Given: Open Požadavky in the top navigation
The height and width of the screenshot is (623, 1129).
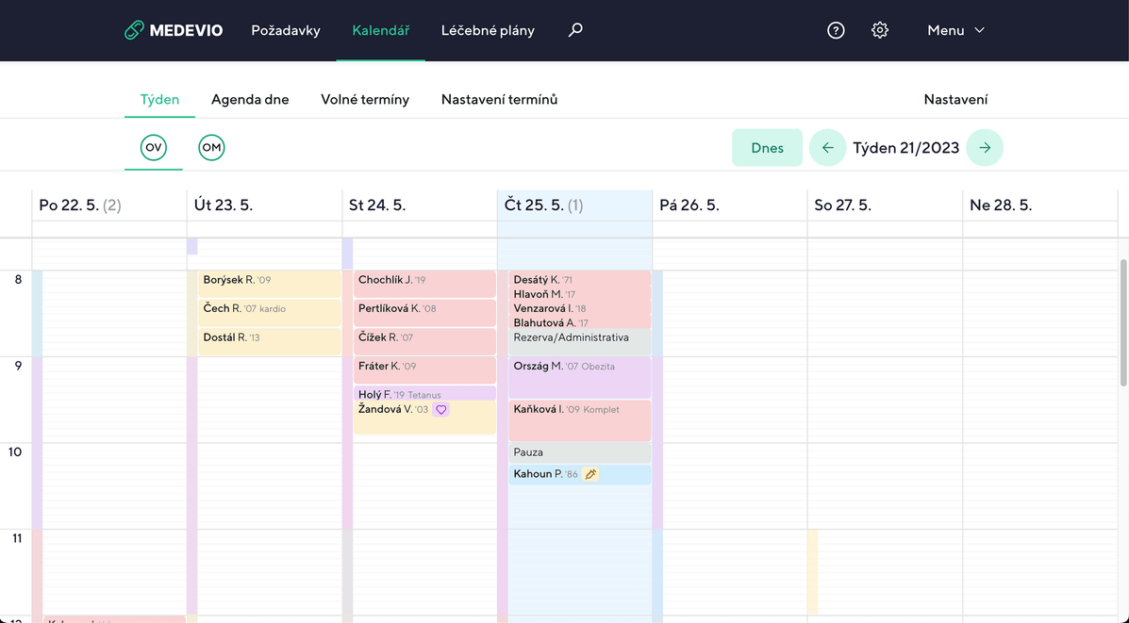Looking at the screenshot, I should click(286, 30).
